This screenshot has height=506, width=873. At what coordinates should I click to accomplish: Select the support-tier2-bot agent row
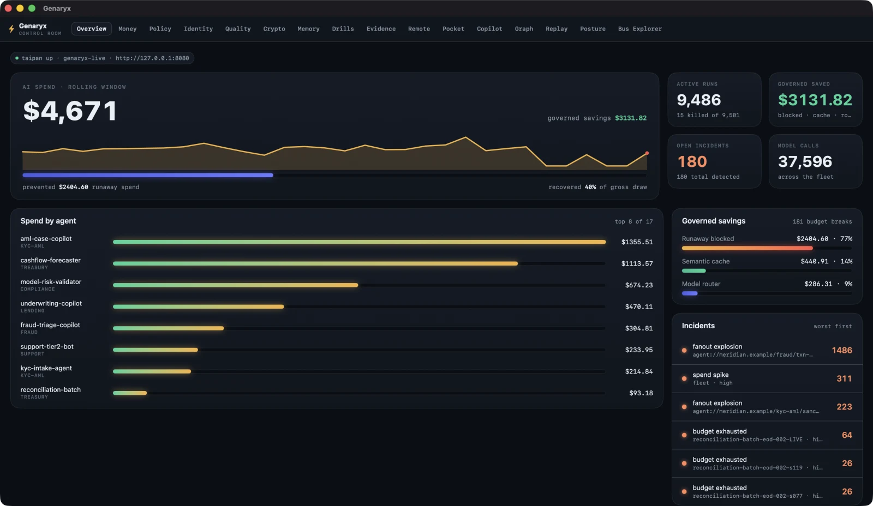337,350
